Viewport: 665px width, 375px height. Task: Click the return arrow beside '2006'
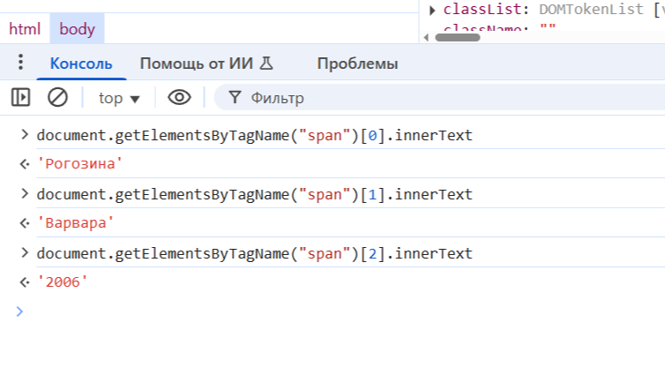[x=24, y=282]
